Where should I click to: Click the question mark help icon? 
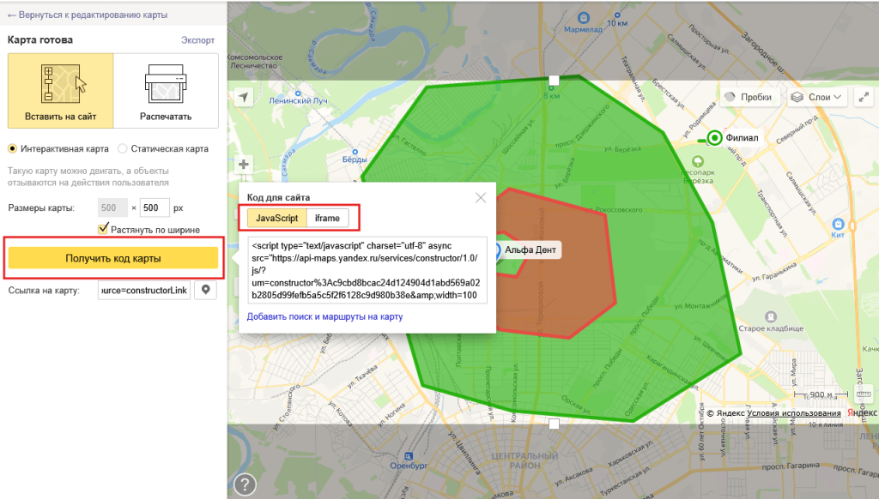(245, 484)
